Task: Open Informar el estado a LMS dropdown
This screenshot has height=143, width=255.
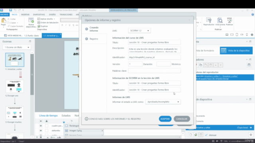Action: pyautogui.click(x=163, y=102)
